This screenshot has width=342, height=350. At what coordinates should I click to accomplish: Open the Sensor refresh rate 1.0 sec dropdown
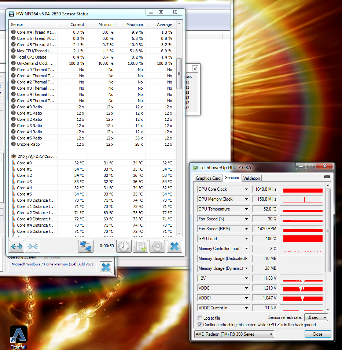pyautogui.click(x=316, y=317)
